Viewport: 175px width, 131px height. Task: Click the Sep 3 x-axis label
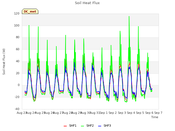(x=122, y=113)
